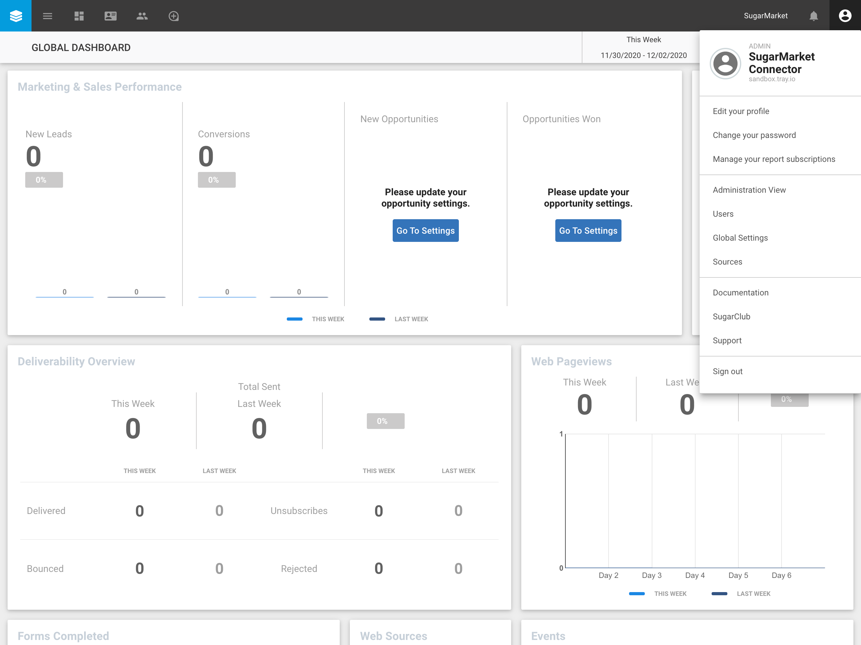The height and width of the screenshot is (645, 861).
Task: Select Global Settings in the admin menu
Action: [740, 238]
